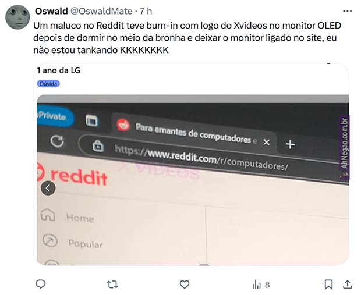361x295 pixels.
Task: Open the Oswald display name link
Action: (51, 11)
